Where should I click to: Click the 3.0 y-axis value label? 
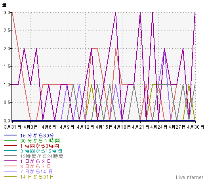pos(7,13)
